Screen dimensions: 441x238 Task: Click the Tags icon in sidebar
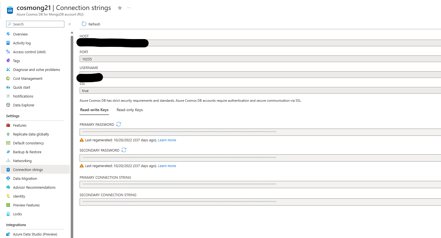pyautogui.click(x=8, y=61)
